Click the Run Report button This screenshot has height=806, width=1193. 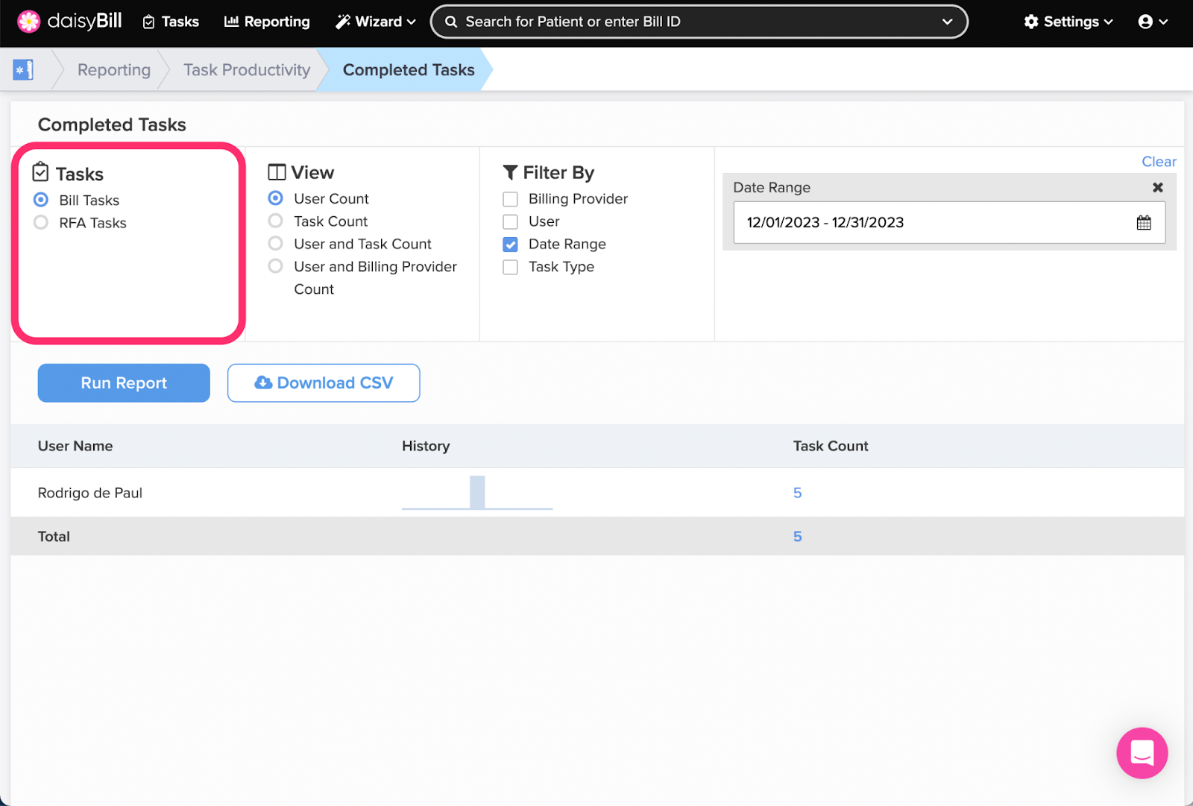click(124, 382)
